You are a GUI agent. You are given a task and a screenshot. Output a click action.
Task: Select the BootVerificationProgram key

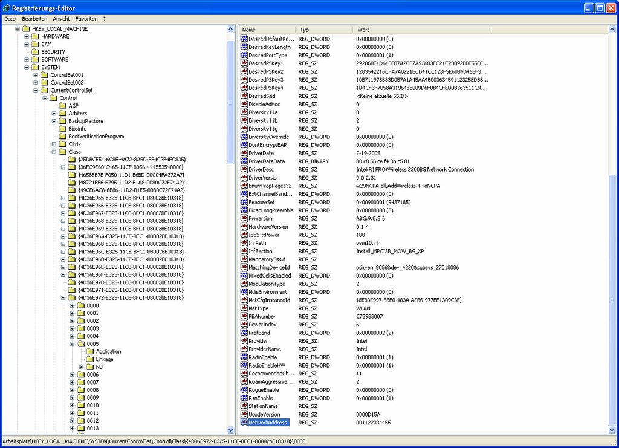click(x=96, y=137)
